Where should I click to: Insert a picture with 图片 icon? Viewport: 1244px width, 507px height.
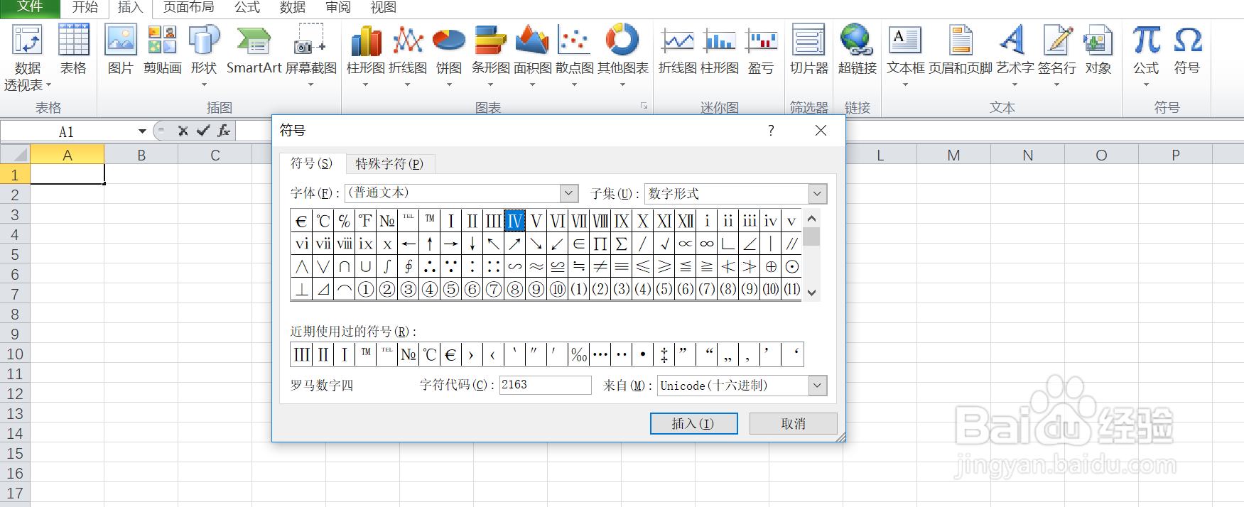tap(120, 40)
